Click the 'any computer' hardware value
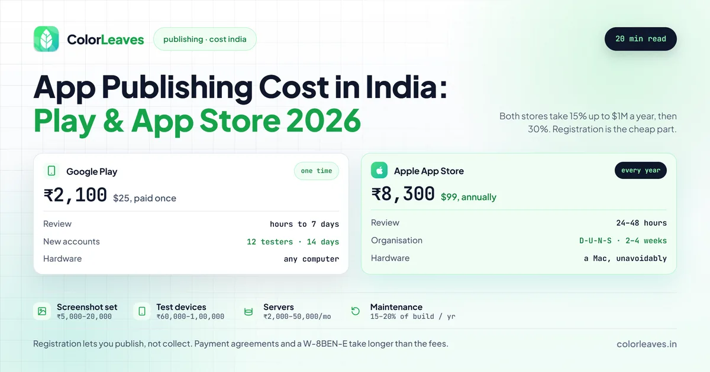 (311, 259)
